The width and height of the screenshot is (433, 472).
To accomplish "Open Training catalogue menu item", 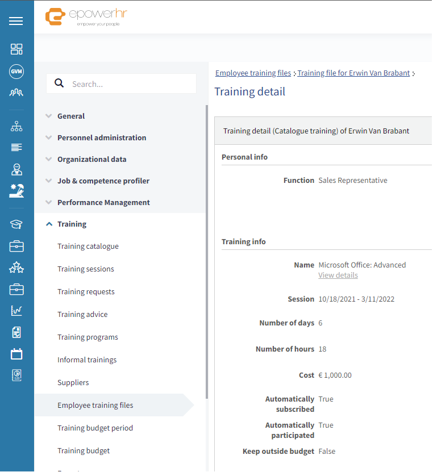I will pos(88,247).
